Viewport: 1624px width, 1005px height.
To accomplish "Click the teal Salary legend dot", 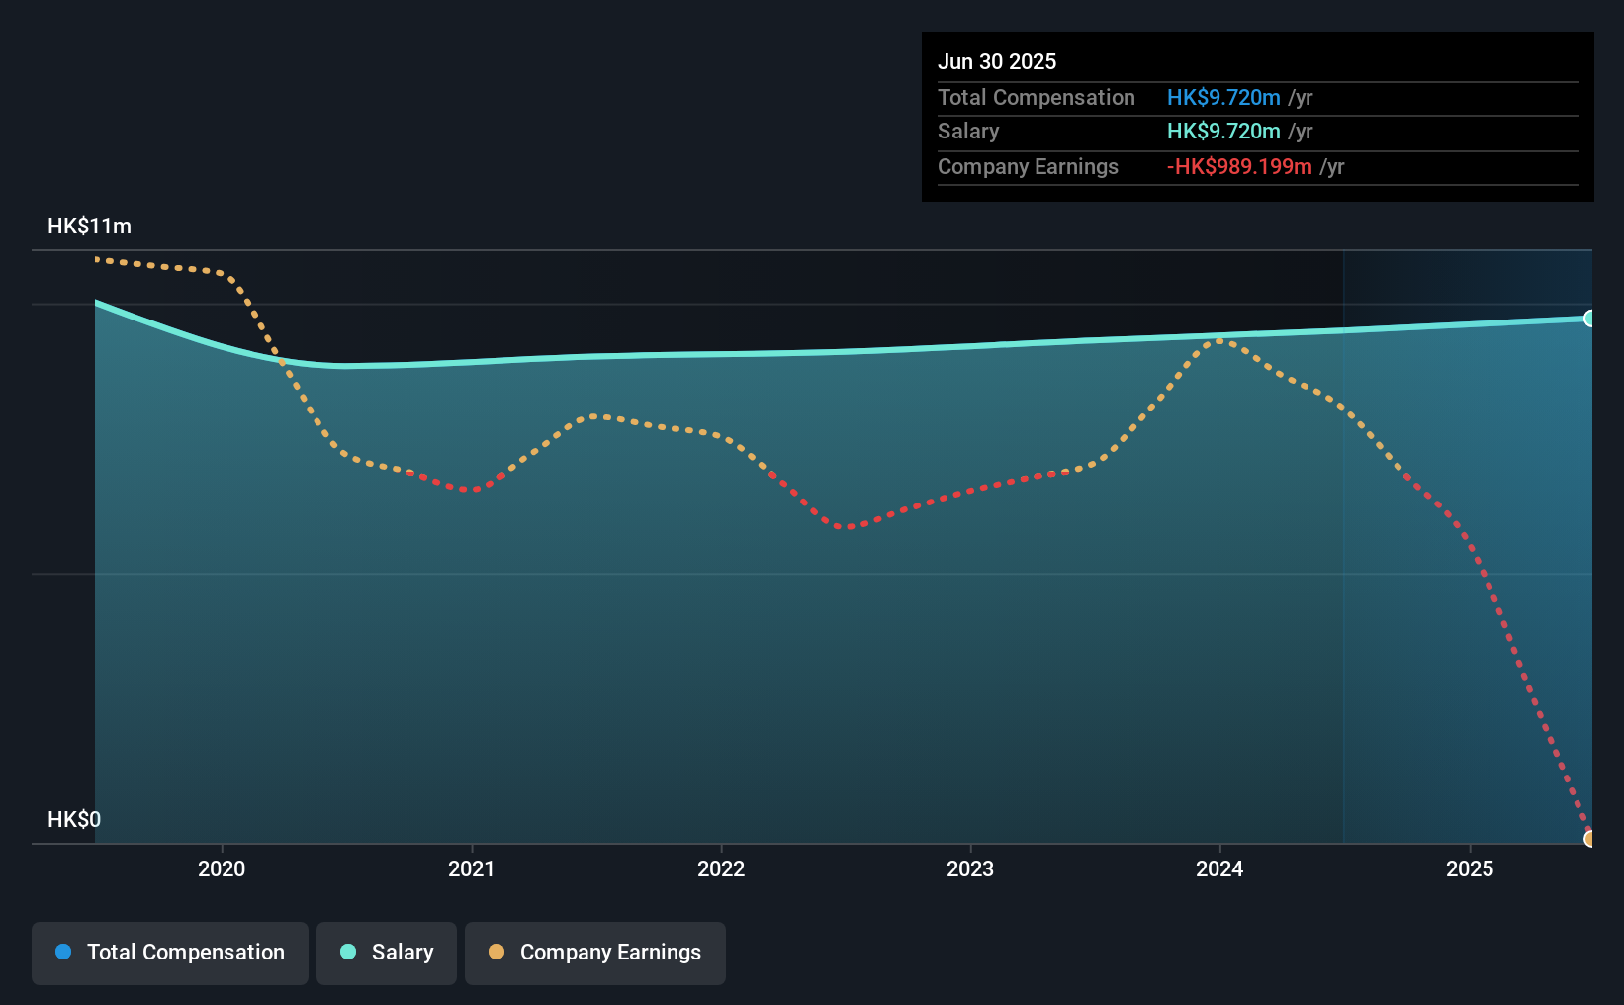I will [348, 952].
